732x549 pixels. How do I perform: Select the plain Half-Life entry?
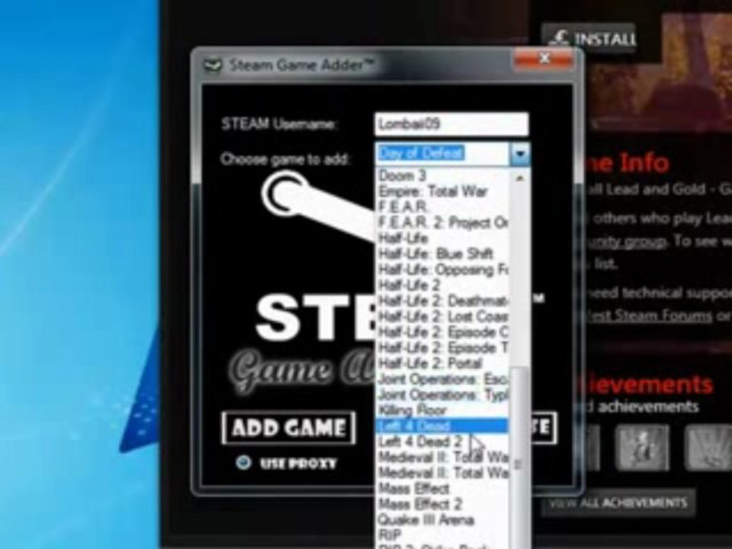(x=442, y=239)
